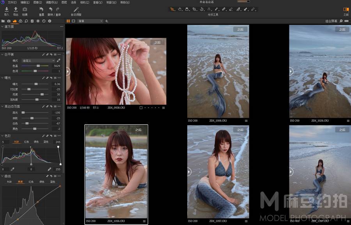Open the 文件(F) menu

[12, 2]
